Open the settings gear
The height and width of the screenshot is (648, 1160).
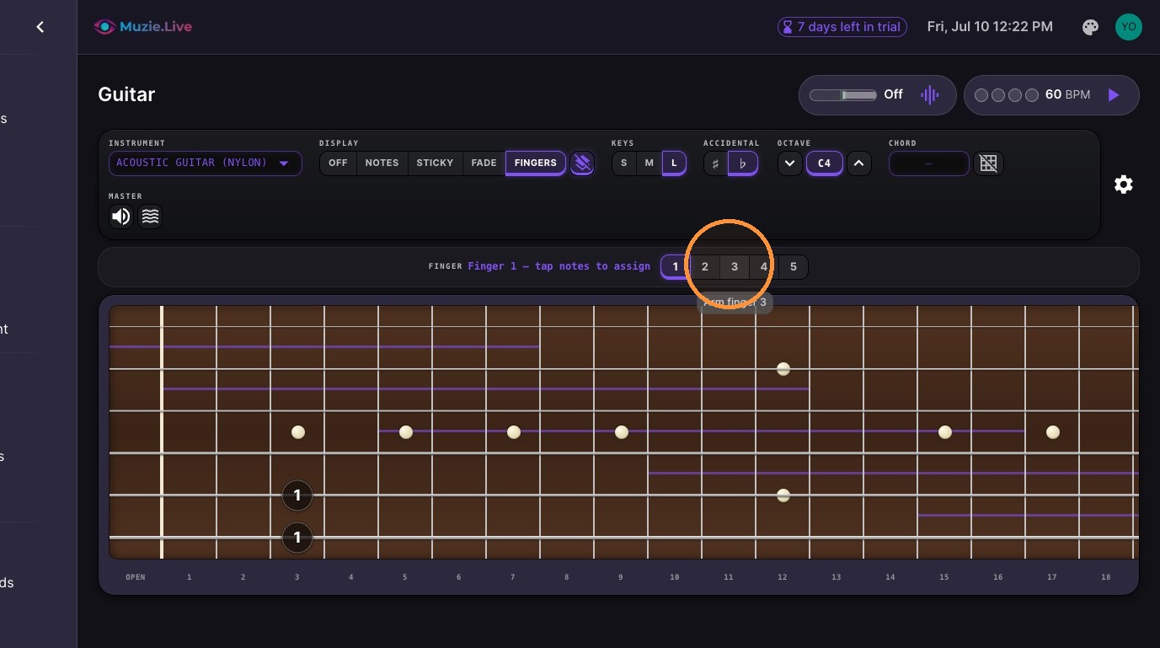(1123, 185)
